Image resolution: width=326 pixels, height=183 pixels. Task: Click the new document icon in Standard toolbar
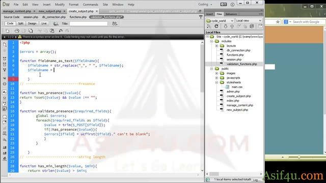click(x=8, y=30)
